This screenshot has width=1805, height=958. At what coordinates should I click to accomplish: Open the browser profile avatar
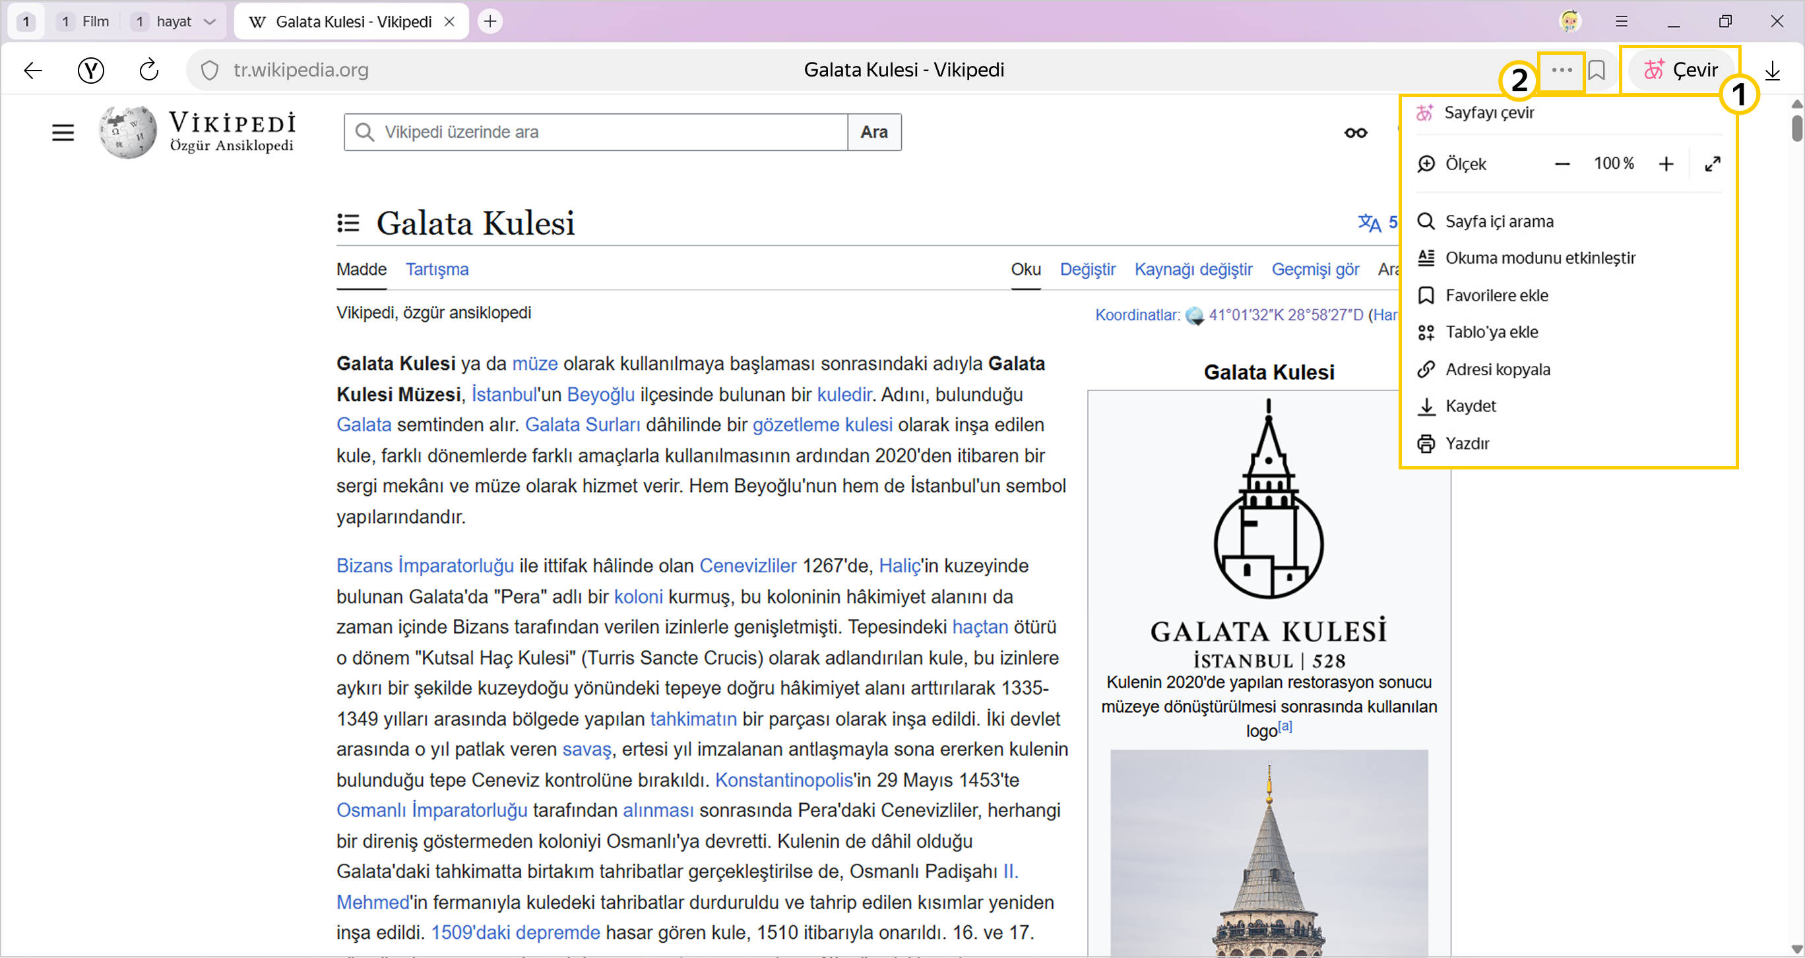pyautogui.click(x=1569, y=21)
